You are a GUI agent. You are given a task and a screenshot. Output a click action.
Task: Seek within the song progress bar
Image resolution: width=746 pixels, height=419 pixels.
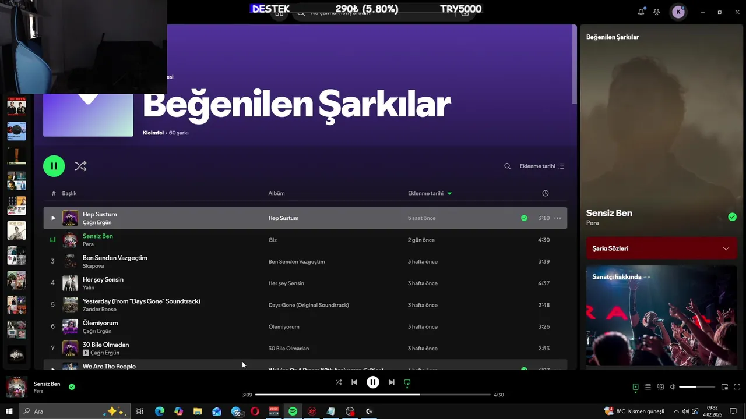[373, 395]
